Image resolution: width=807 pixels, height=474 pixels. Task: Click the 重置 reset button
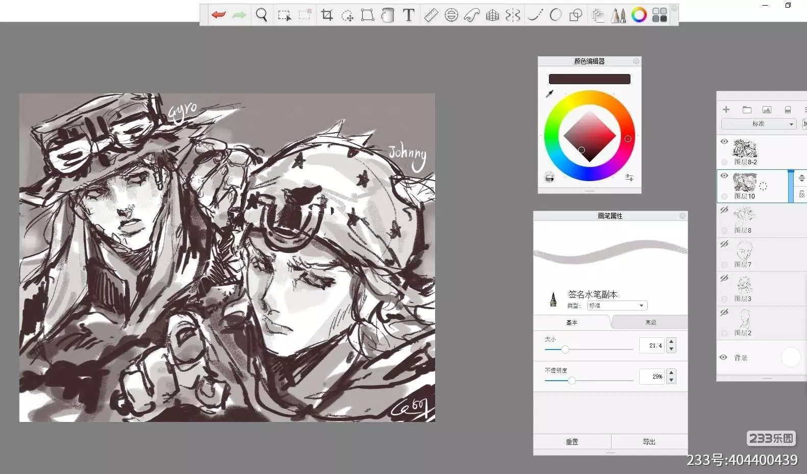(x=572, y=442)
